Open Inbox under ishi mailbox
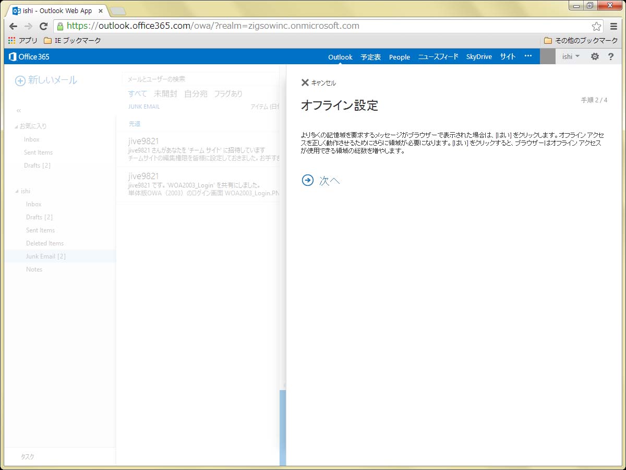This screenshot has width=626, height=470. pos(33,204)
